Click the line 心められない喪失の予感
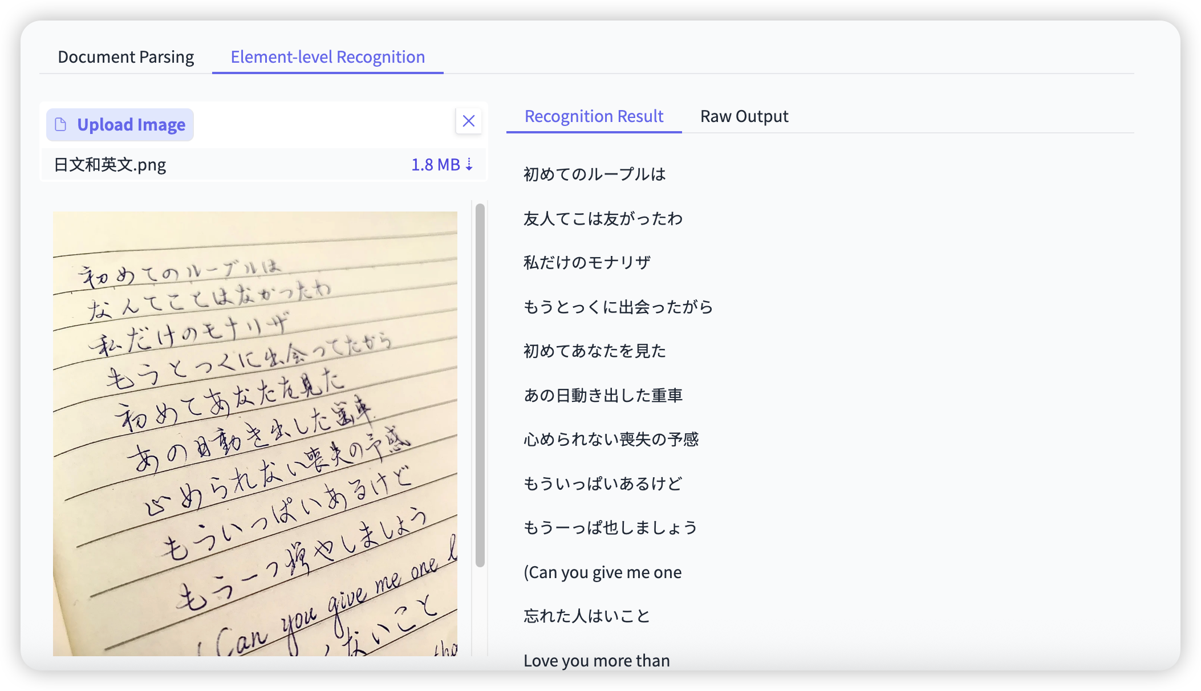1201x691 pixels. [x=611, y=440]
